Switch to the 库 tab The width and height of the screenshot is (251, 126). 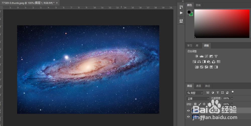click(197, 45)
